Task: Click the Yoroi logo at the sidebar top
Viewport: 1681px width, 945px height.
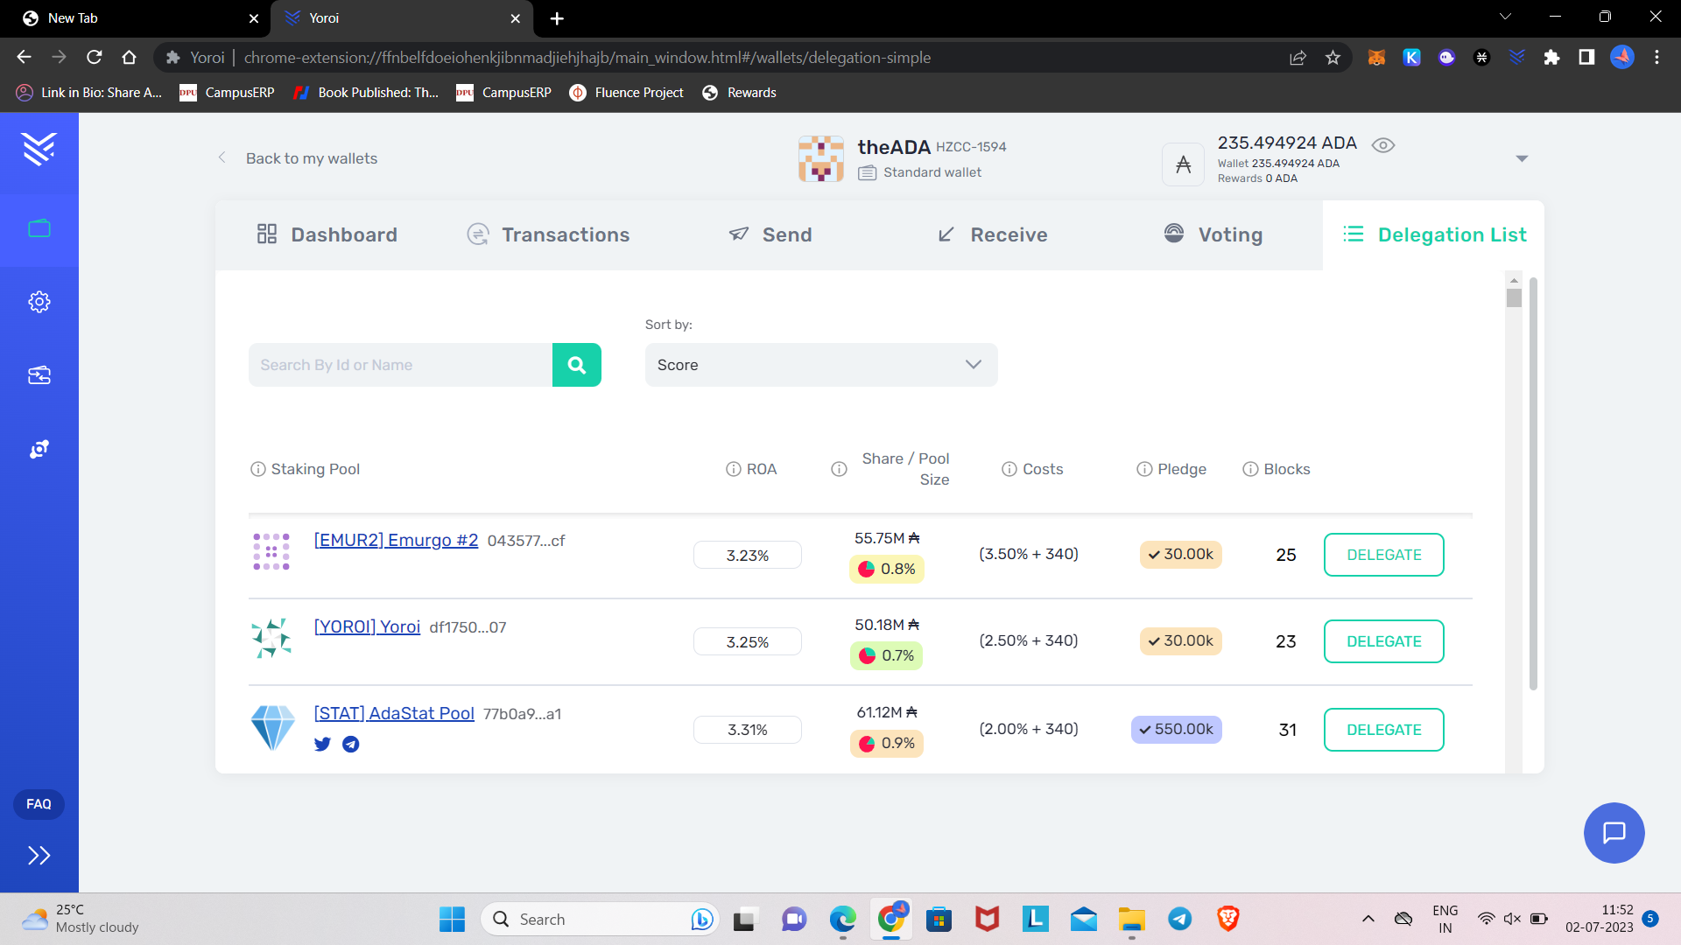Action: (x=39, y=150)
